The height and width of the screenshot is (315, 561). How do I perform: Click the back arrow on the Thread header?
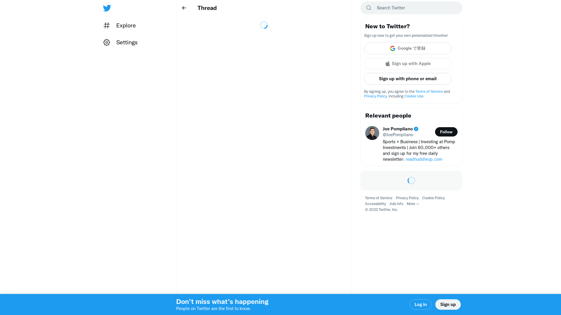(184, 8)
